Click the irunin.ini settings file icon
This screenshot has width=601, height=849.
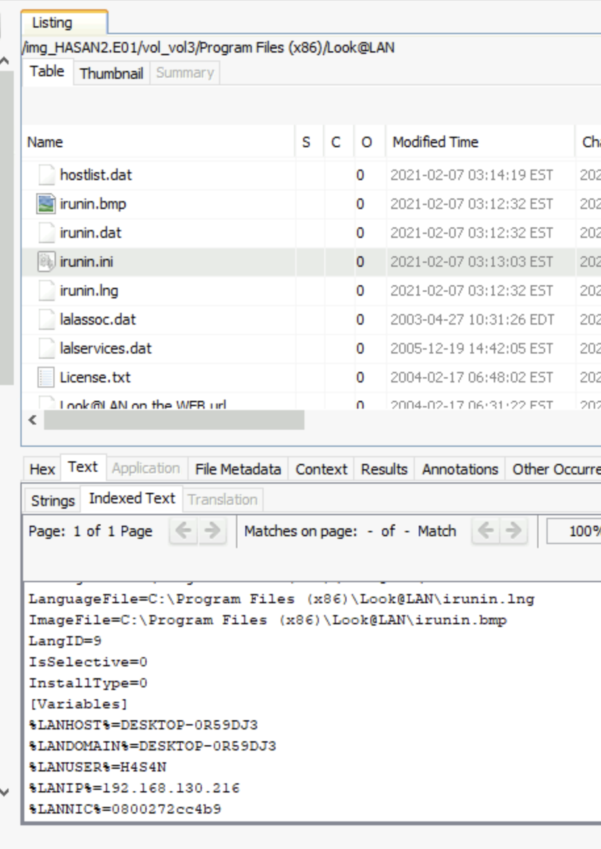46,262
